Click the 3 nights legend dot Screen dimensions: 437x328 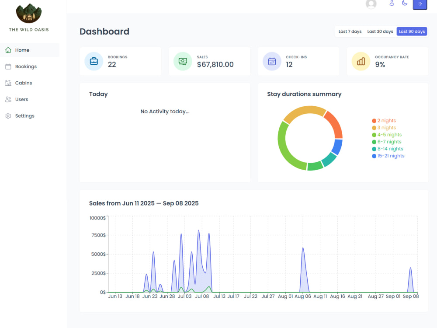point(374,128)
